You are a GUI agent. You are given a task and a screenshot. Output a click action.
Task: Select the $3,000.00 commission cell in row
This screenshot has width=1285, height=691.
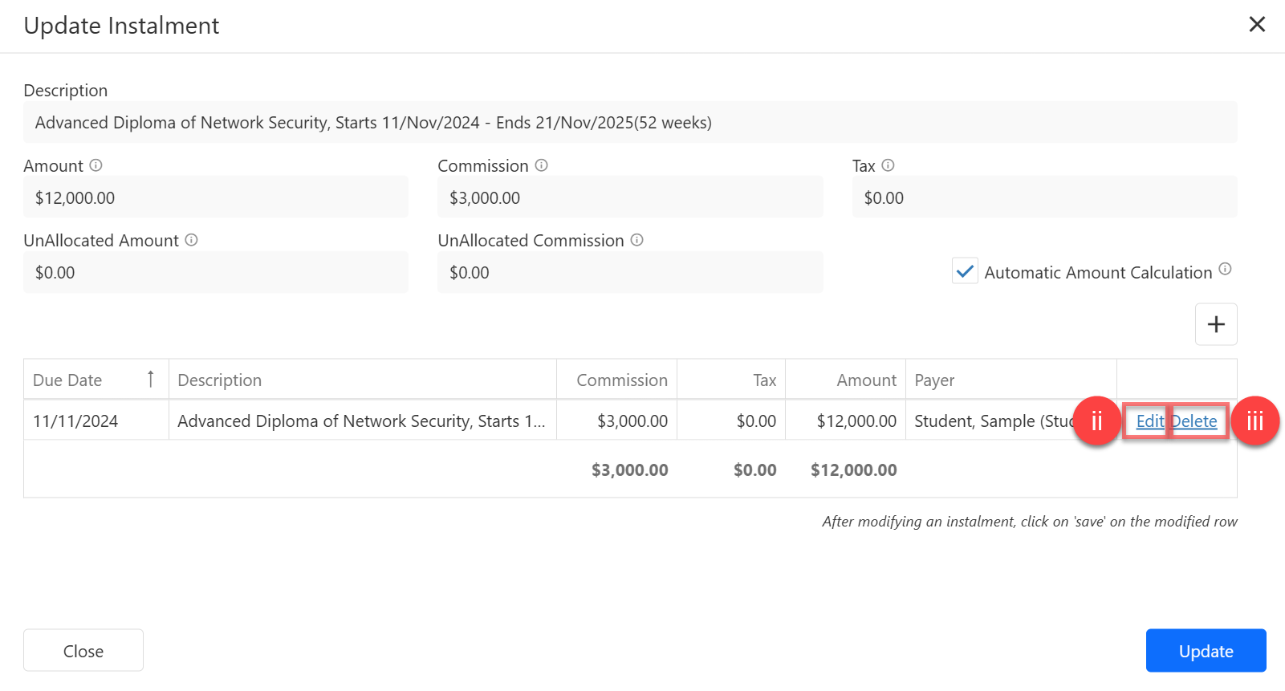[x=616, y=421]
